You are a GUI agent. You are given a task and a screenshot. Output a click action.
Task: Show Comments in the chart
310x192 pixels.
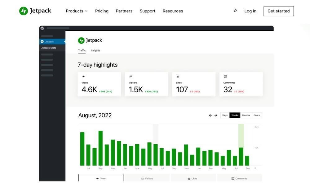pos(239,178)
